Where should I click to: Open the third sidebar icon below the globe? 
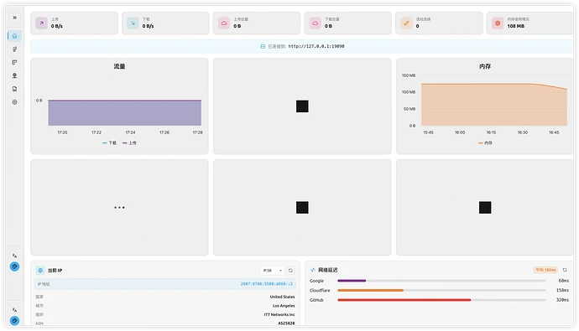tap(15, 62)
